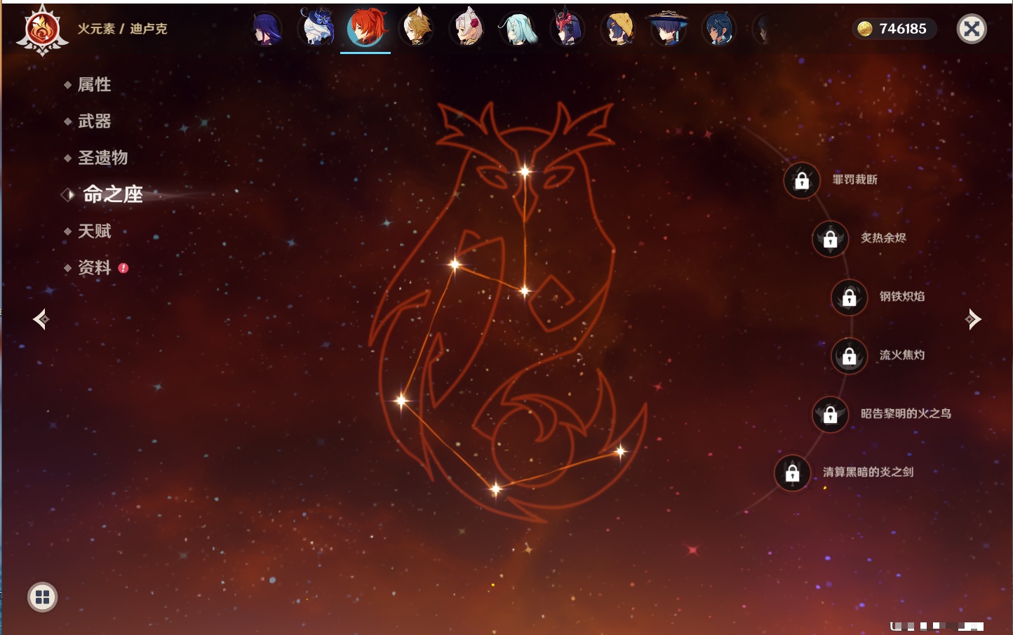Click the 火元素 / 迪卢克 title text
This screenshot has width=1013, height=635.
122,29
